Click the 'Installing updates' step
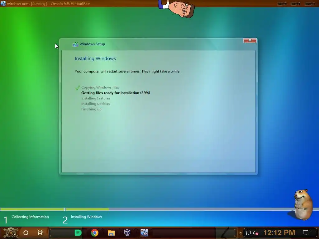 (96, 104)
